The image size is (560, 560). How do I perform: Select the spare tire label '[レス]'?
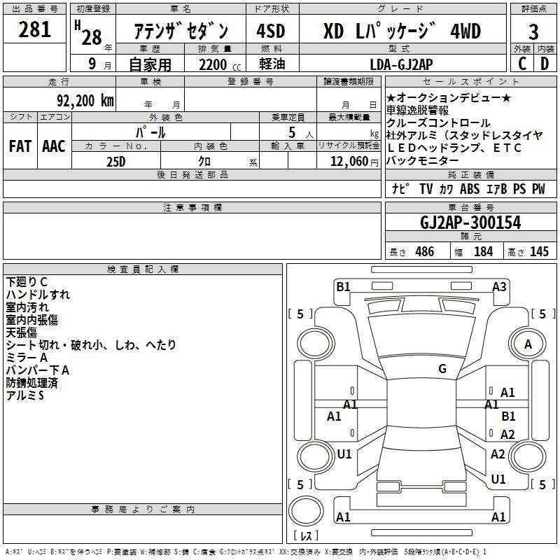[x=306, y=535]
